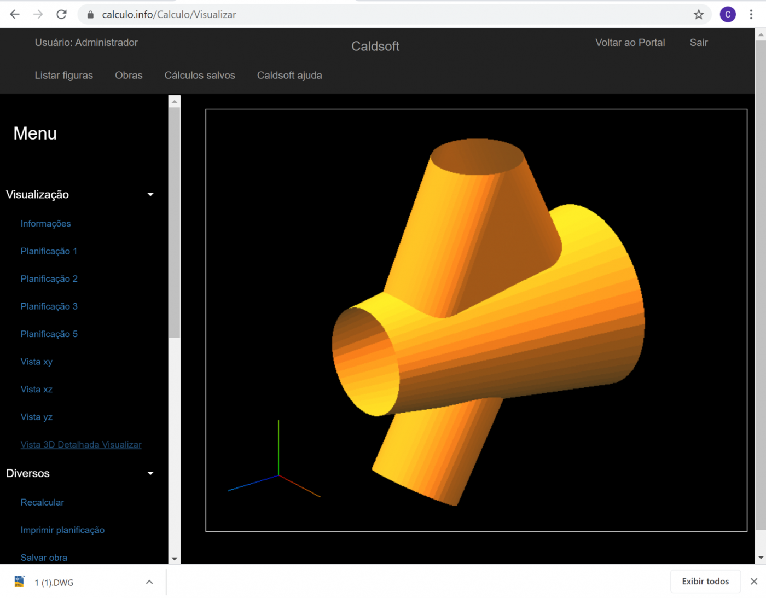This screenshot has height=598, width=766.
Task: Show Vista xy view
Action: click(x=37, y=362)
